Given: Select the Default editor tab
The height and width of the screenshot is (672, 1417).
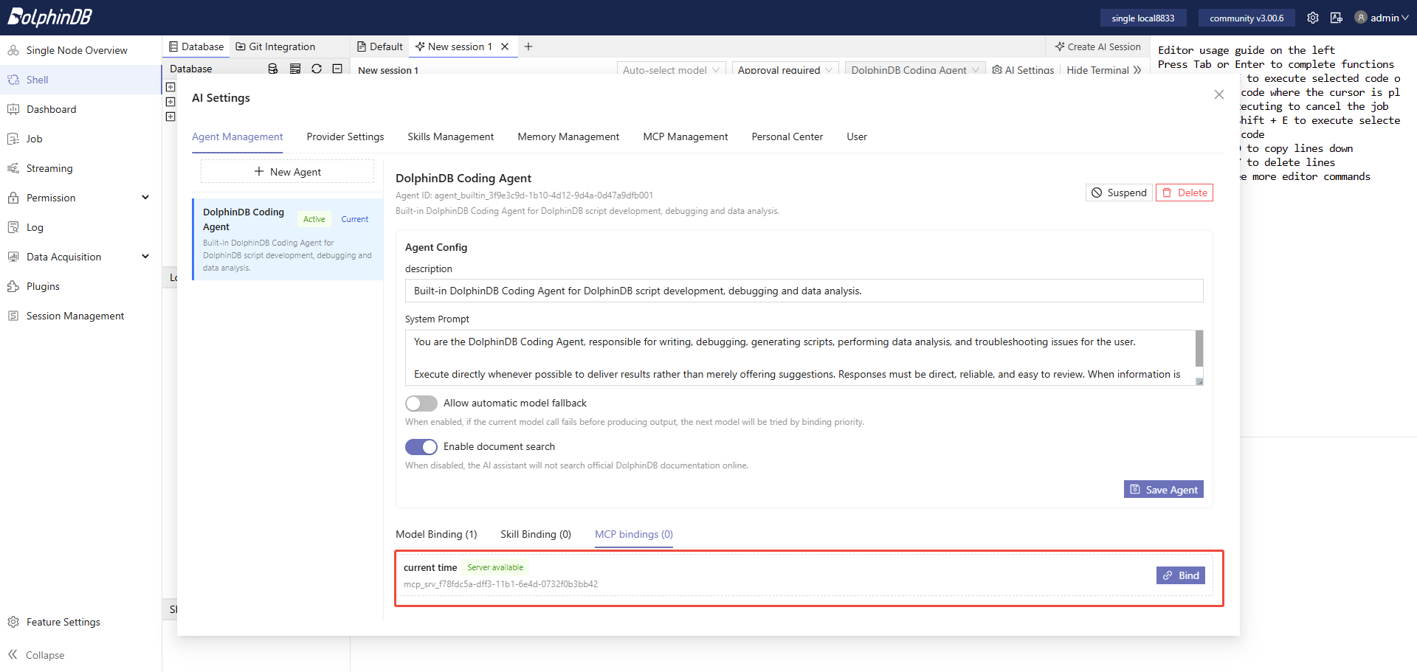Looking at the screenshot, I should (380, 46).
